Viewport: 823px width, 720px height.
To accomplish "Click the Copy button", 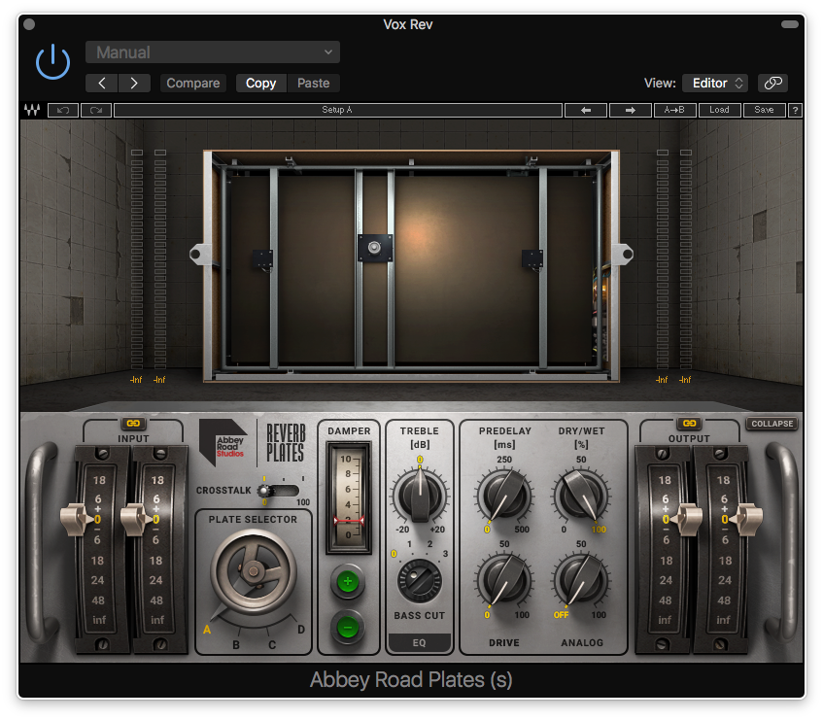I will click(260, 83).
